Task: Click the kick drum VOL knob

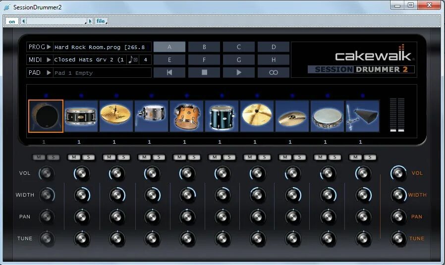Action: click(46, 173)
